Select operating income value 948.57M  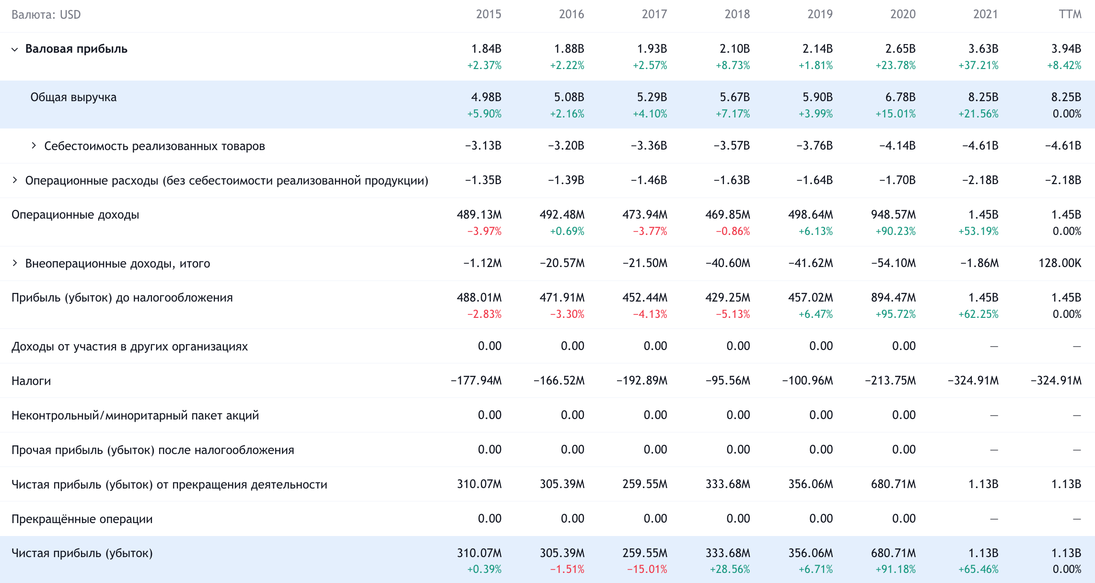pyautogui.click(x=894, y=215)
